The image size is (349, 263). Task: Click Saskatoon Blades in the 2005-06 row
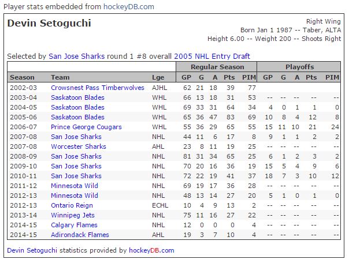coord(77,117)
